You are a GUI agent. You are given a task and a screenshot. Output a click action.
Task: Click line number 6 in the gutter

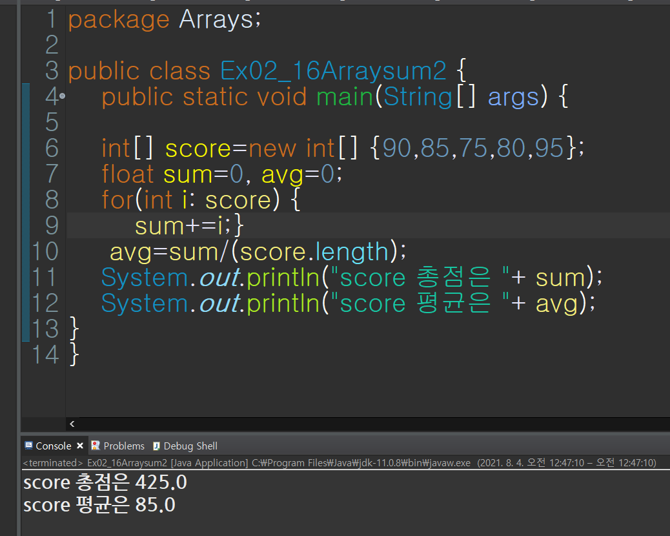(50, 148)
